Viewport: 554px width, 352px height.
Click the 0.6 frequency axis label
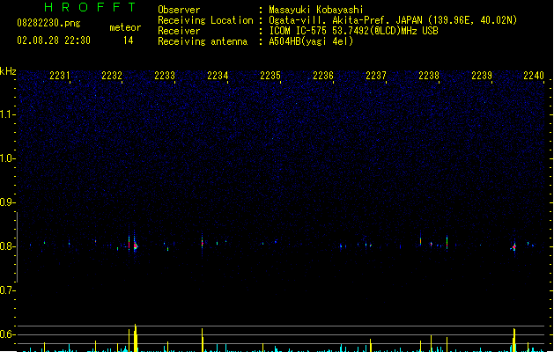coord(7,334)
